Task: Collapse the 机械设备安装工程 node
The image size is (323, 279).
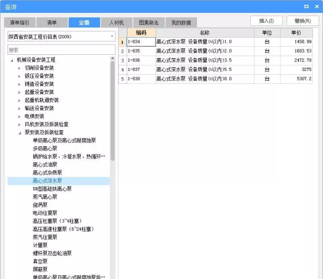Action: click(x=12, y=60)
